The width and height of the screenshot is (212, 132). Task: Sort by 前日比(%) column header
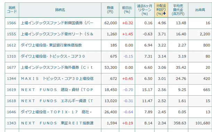(x=127, y=10)
